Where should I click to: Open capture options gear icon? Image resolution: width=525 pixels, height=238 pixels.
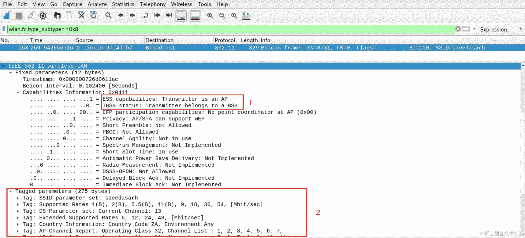tap(43, 16)
